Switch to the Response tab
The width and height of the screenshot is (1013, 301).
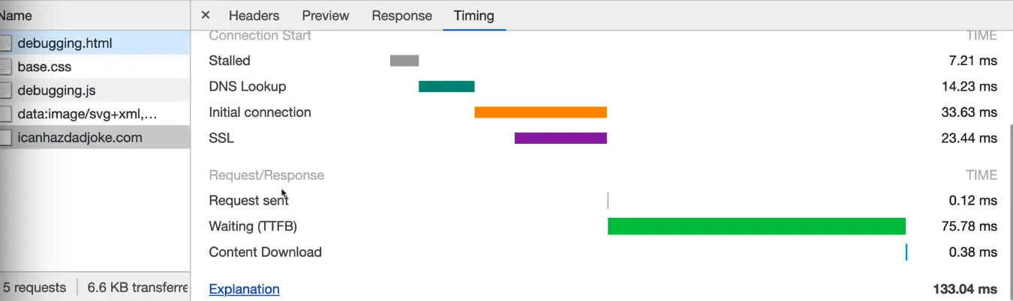pos(401,15)
